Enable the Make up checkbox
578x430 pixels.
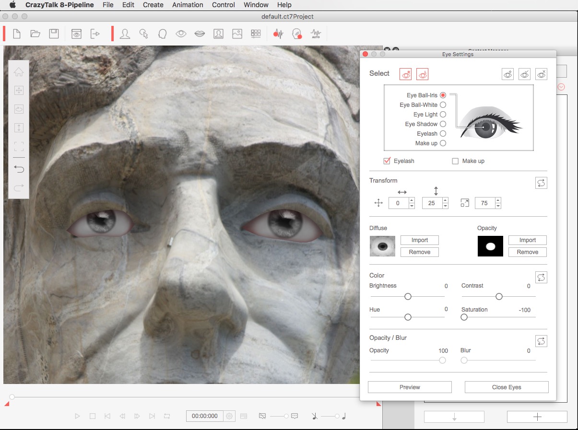point(455,161)
